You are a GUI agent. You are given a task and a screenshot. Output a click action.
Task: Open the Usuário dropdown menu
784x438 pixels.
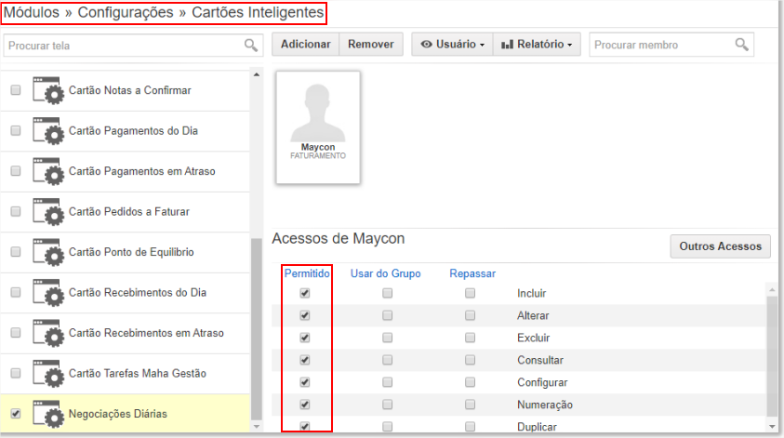tap(453, 45)
